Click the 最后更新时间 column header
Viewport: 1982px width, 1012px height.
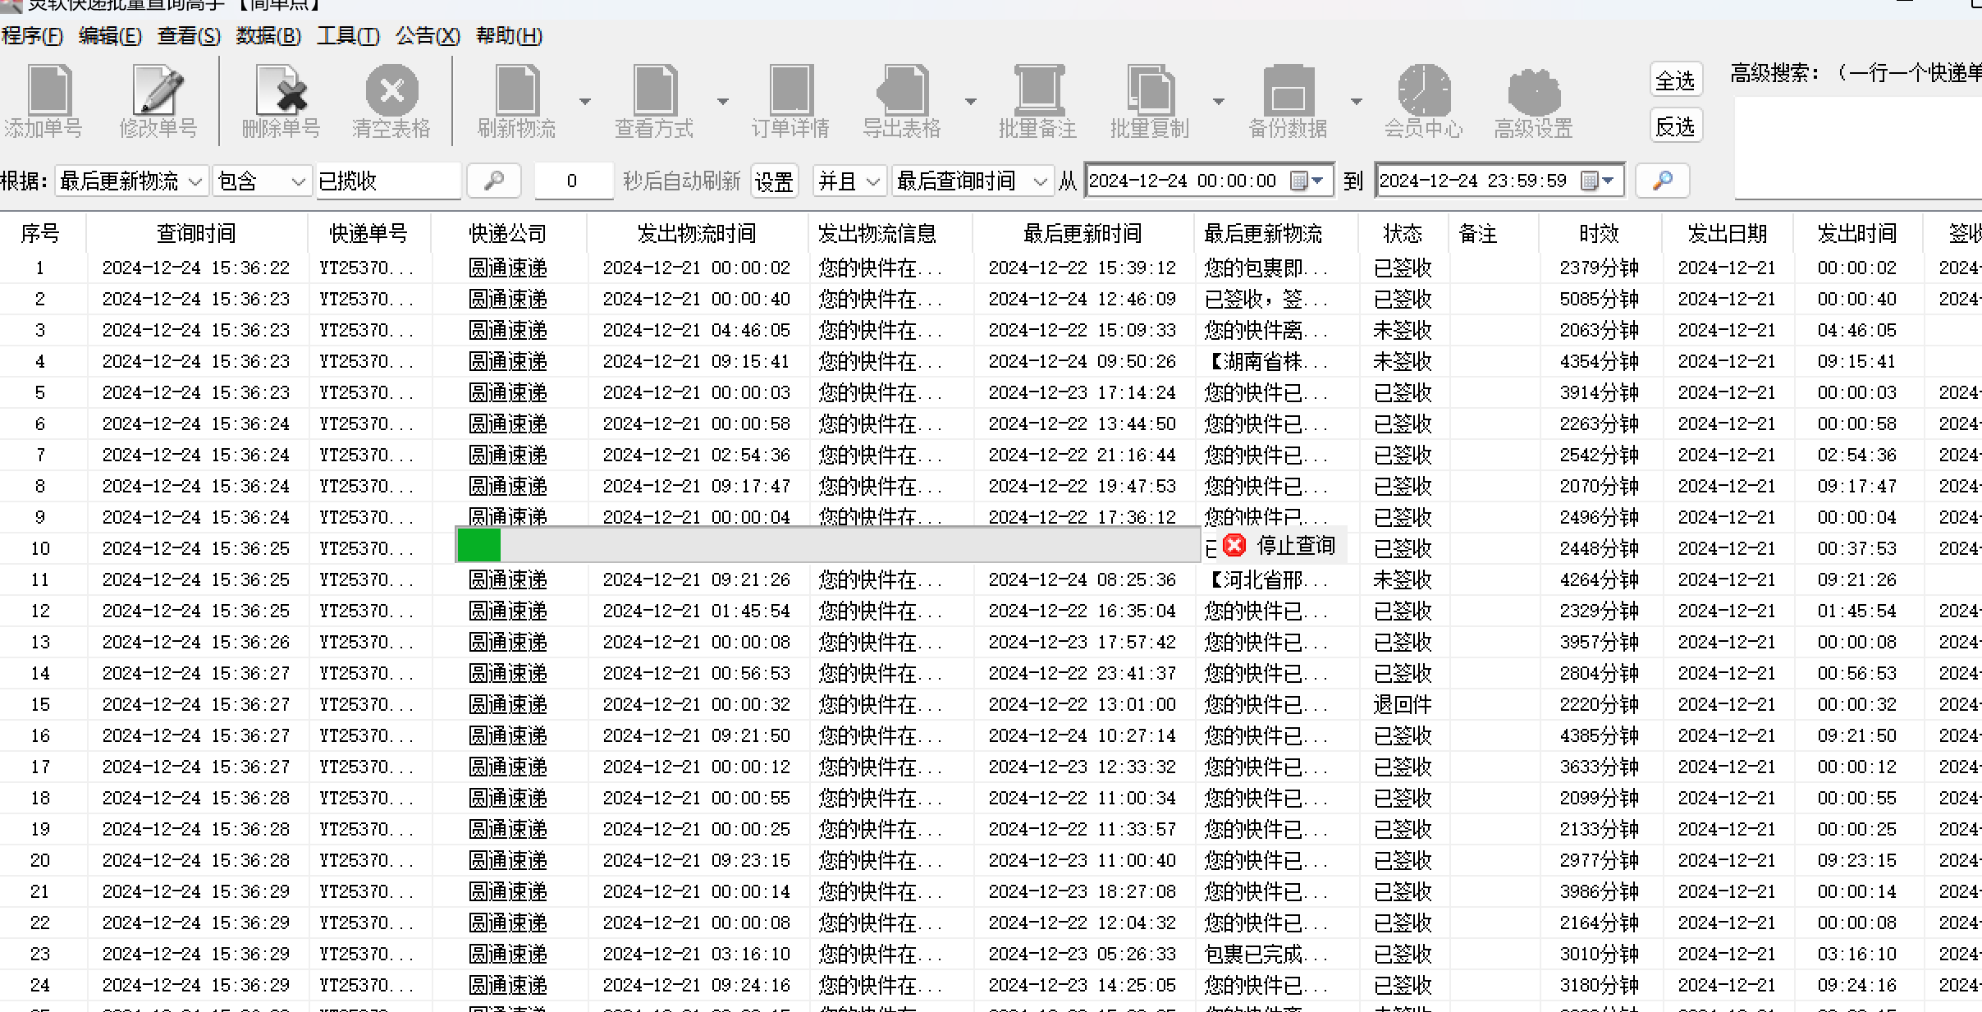(1083, 234)
